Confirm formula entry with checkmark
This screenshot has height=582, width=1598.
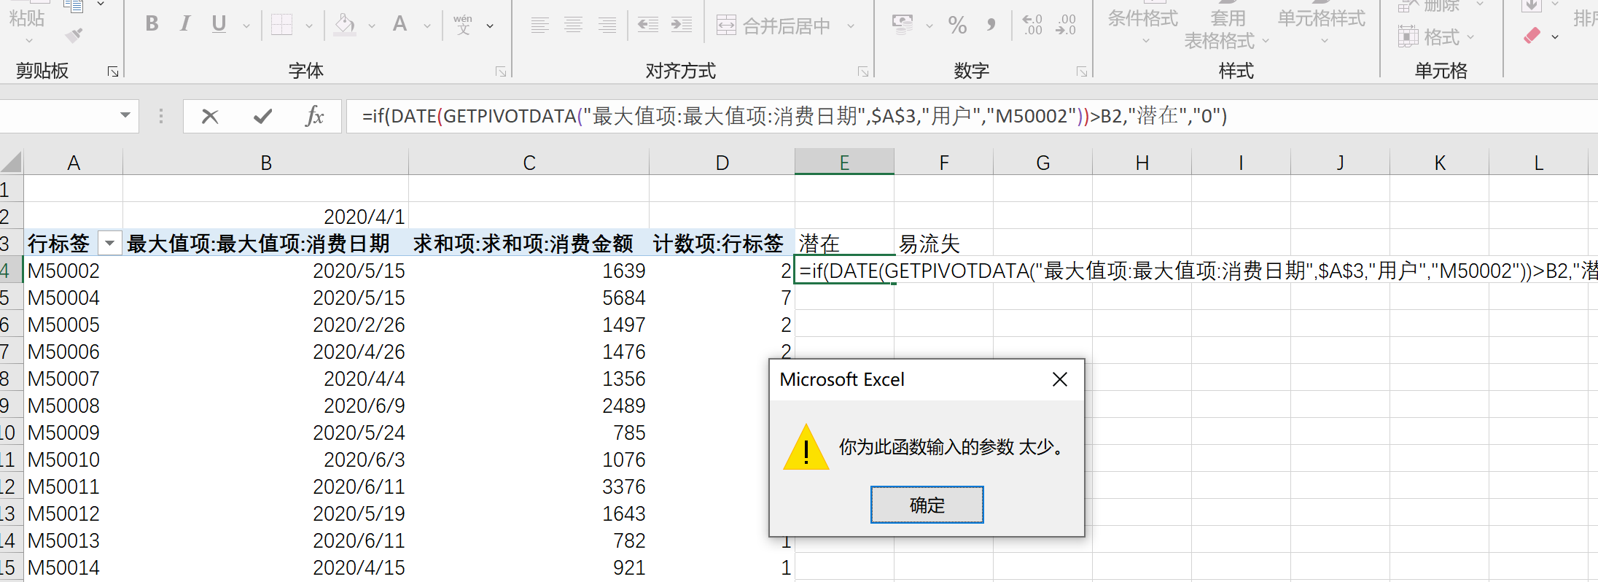point(262,116)
